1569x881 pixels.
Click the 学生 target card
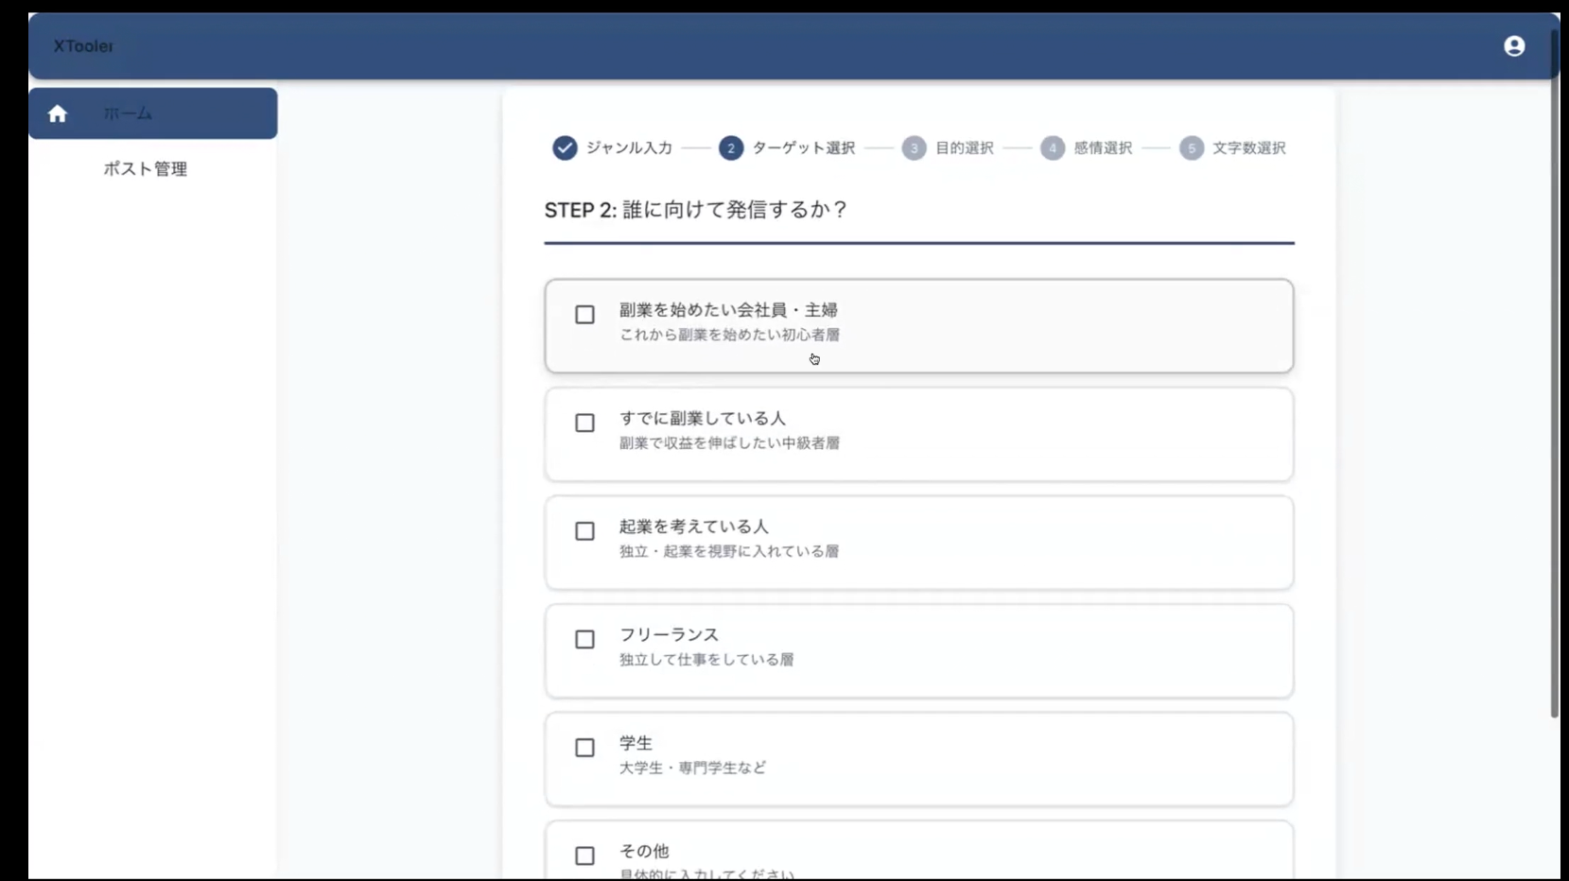[918, 758]
